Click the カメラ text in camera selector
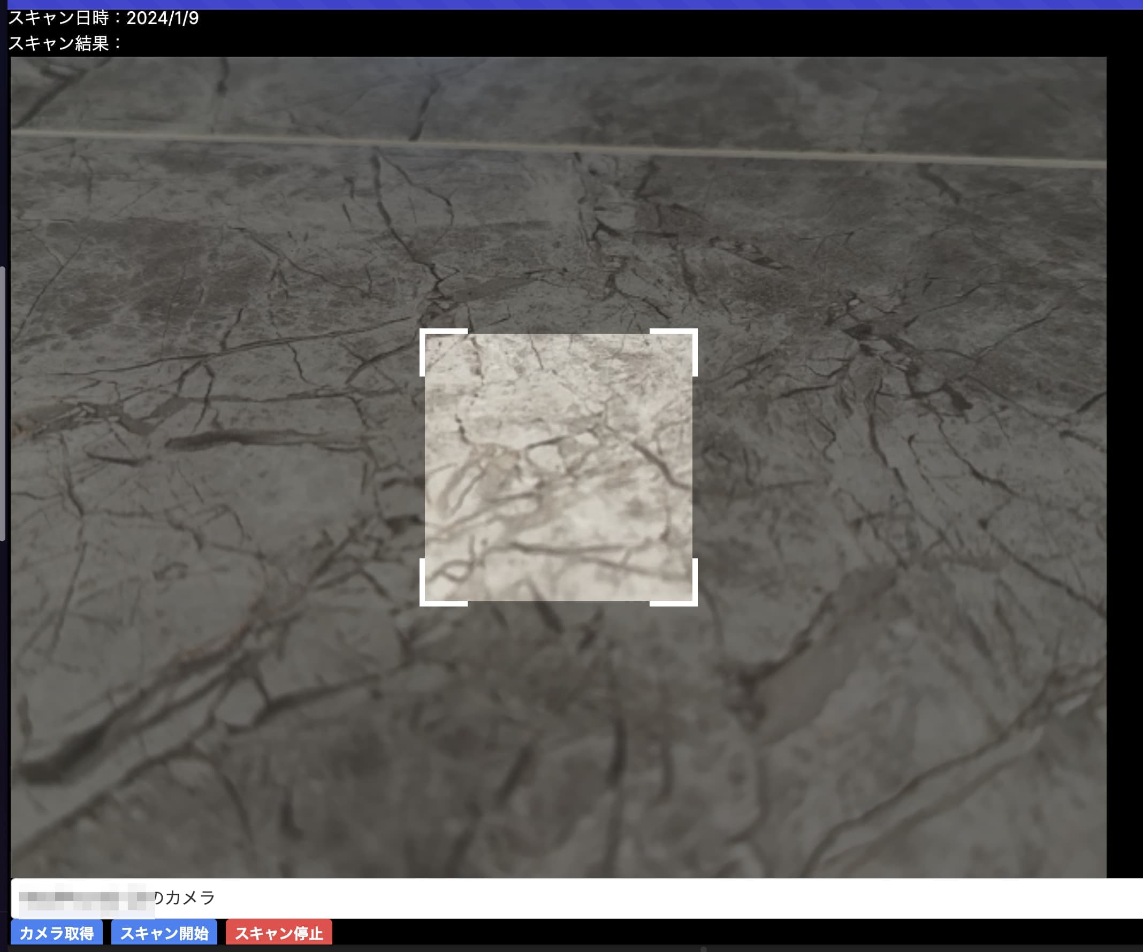 tap(189, 897)
